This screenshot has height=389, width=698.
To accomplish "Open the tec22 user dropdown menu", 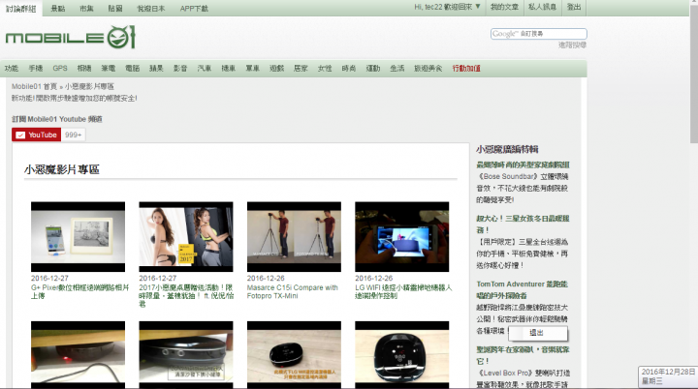I will 447,7.
